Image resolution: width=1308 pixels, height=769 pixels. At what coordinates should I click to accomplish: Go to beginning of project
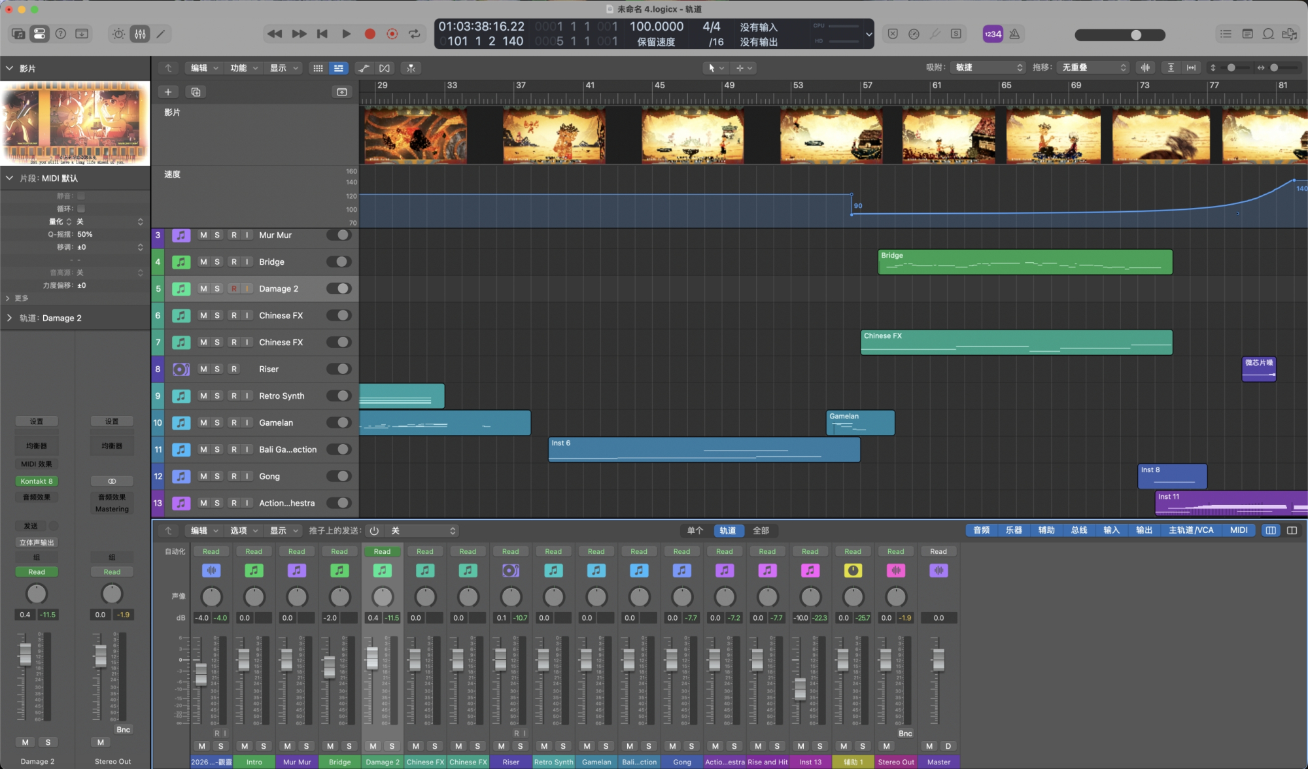pyautogui.click(x=322, y=34)
